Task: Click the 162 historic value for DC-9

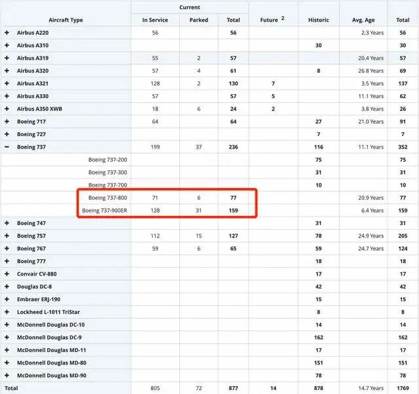Action: [x=319, y=337]
